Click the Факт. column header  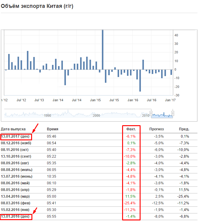131,129
